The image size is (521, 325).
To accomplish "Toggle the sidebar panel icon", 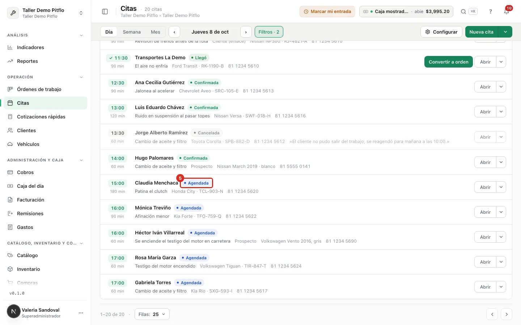I will [x=105, y=12].
